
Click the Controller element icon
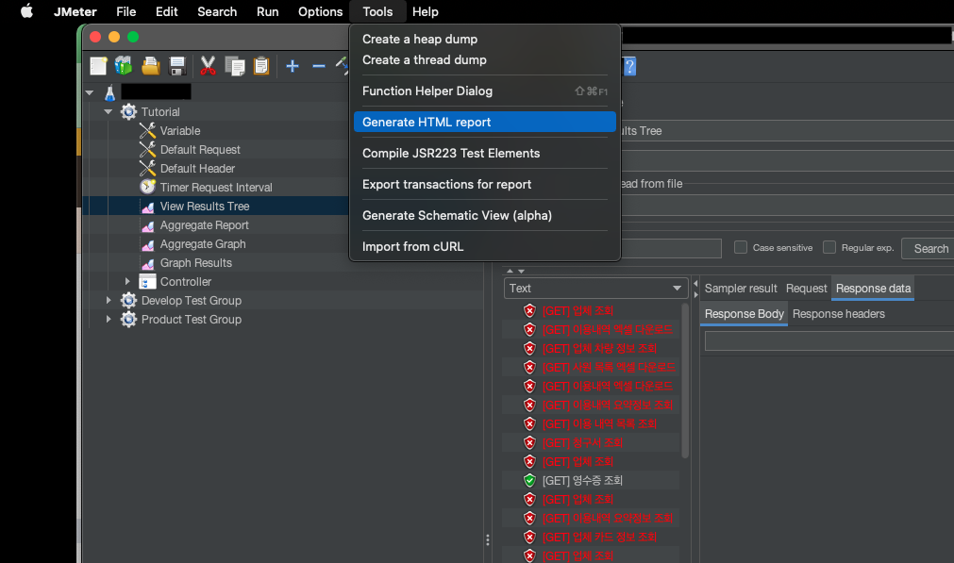click(147, 281)
